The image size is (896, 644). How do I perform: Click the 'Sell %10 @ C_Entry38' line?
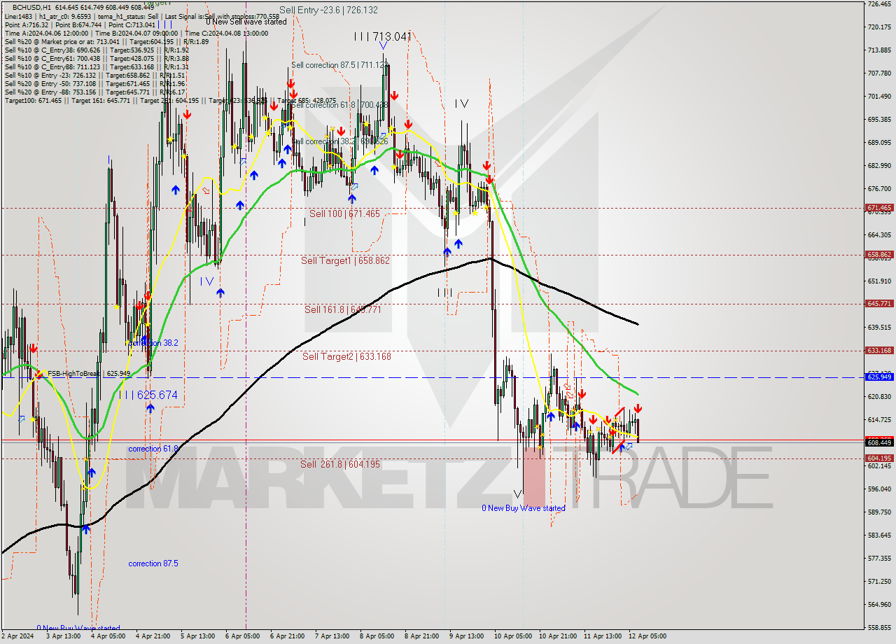click(97, 50)
